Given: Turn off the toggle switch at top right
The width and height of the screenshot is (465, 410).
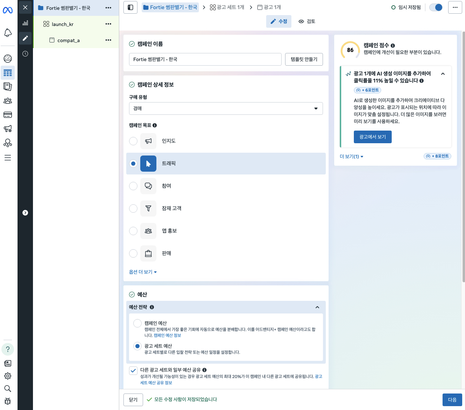Looking at the screenshot, I should 436,7.
